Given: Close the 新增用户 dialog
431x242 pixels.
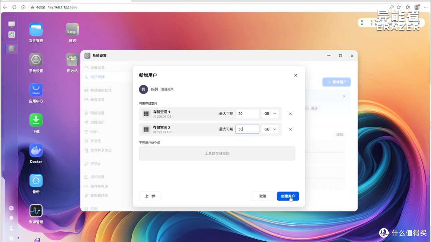Looking at the screenshot, I should click(x=295, y=75).
